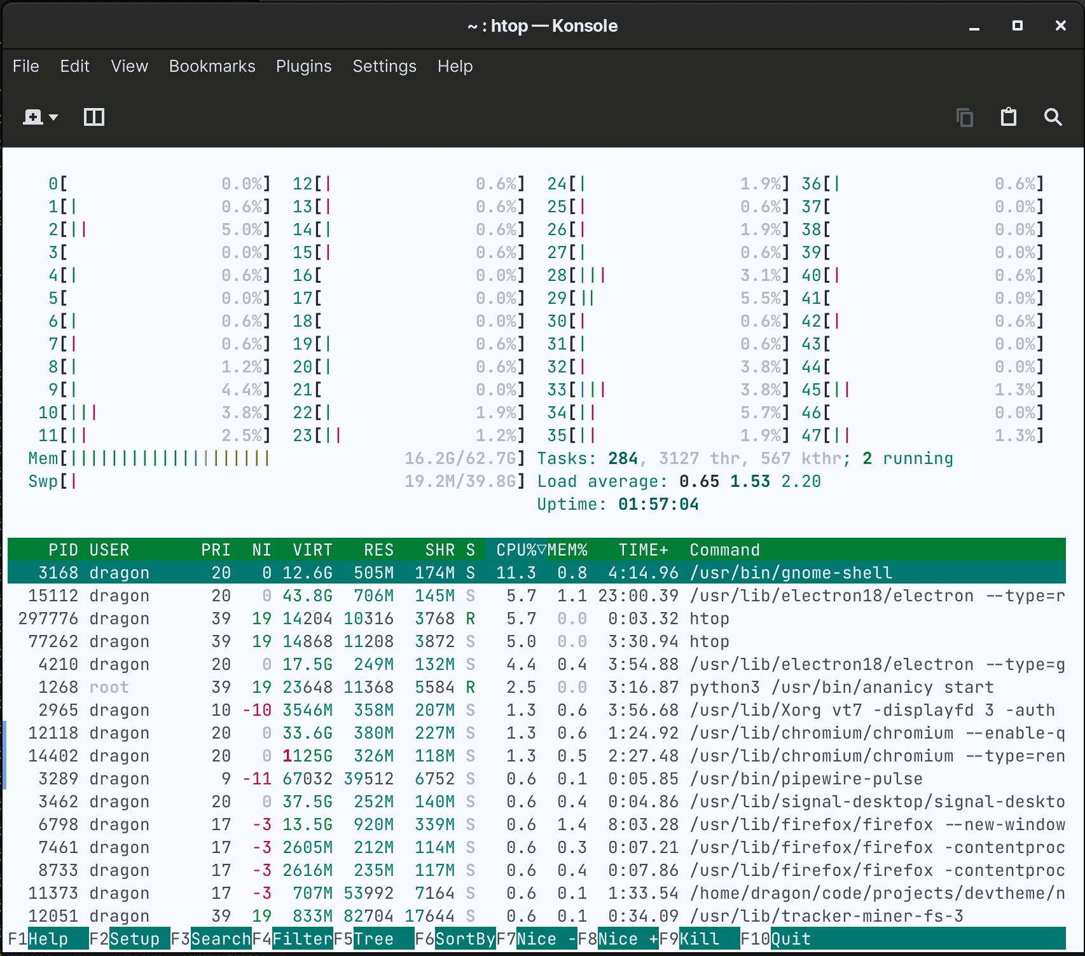Screen dimensions: 1085x956
Task: Open the F6 SortBy selector
Action: (x=455, y=939)
